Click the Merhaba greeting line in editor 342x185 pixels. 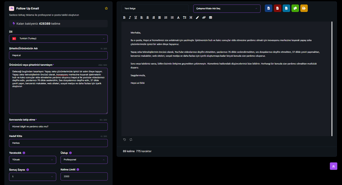click(x=136, y=33)
